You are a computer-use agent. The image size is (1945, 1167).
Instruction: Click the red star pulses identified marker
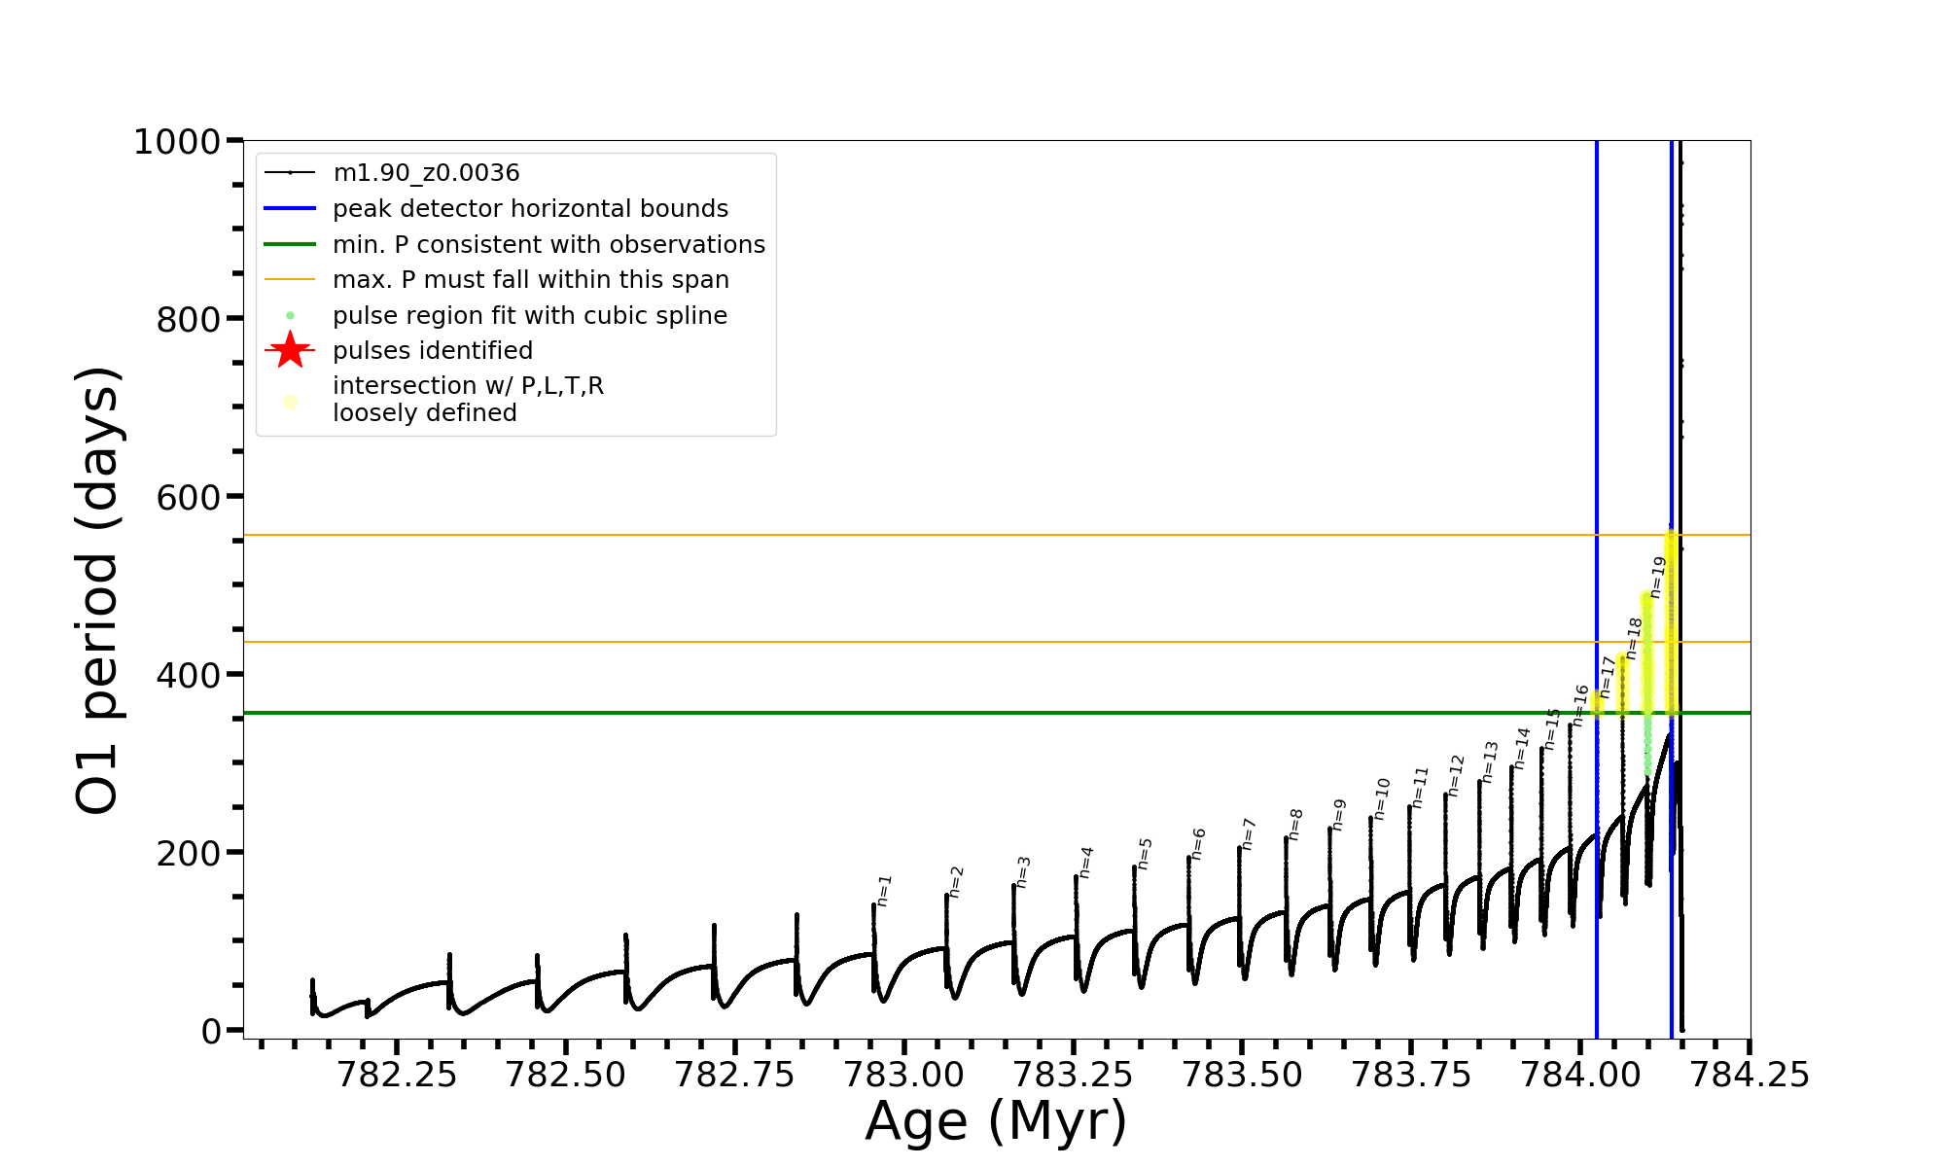290,350
